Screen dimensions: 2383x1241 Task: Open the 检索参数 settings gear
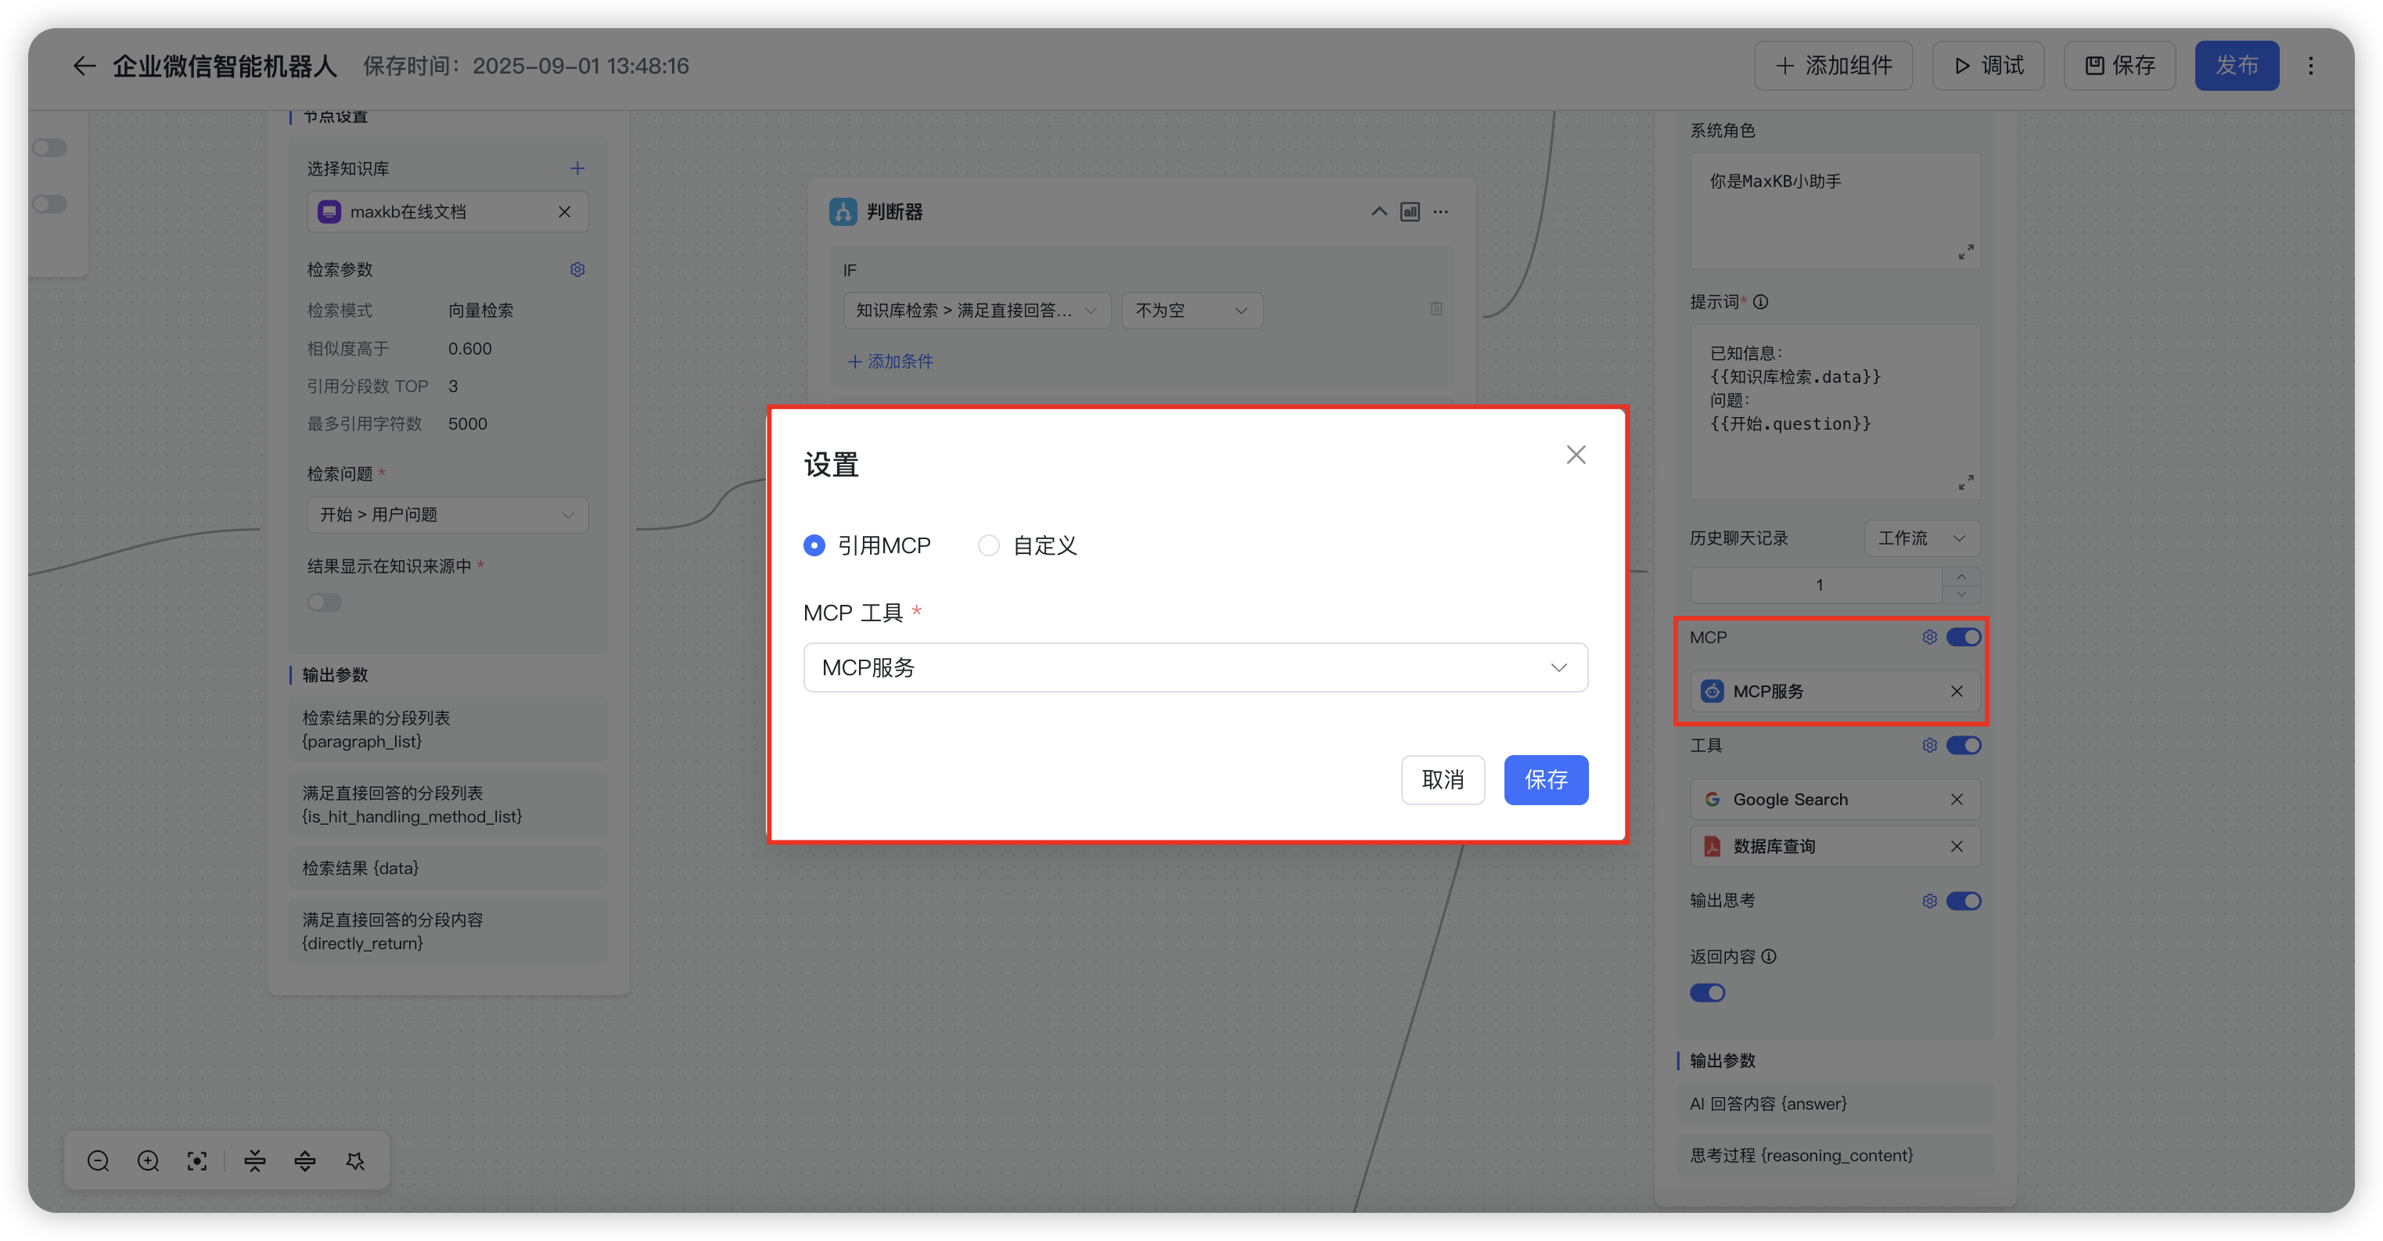coord(577,269)
